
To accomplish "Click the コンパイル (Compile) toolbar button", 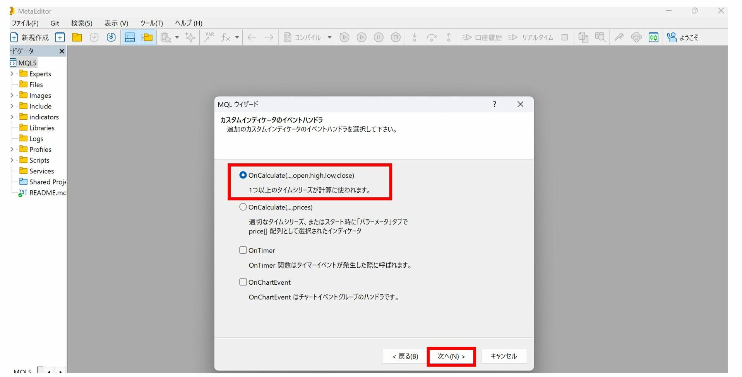I will (x=303, y=37).
